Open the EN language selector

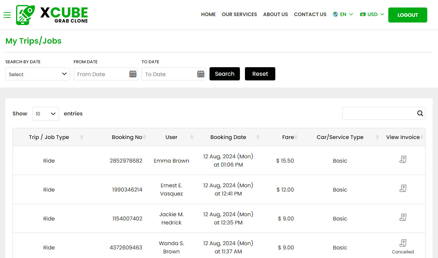(343, 15)
